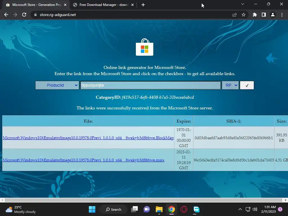Click the taskbar Search box
This screenshot has width=288, height=216.
[x=113, y=209]
